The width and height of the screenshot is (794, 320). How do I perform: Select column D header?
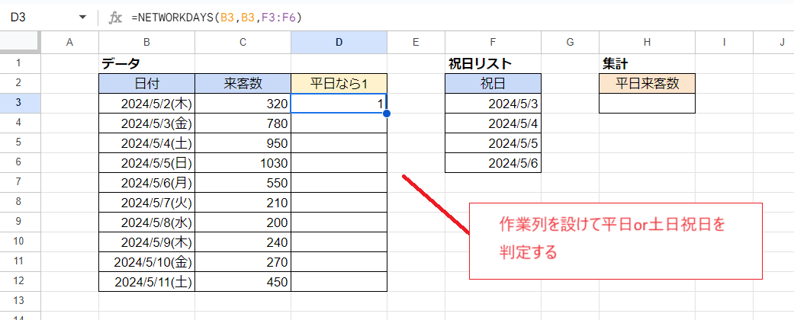coord(339,43)
